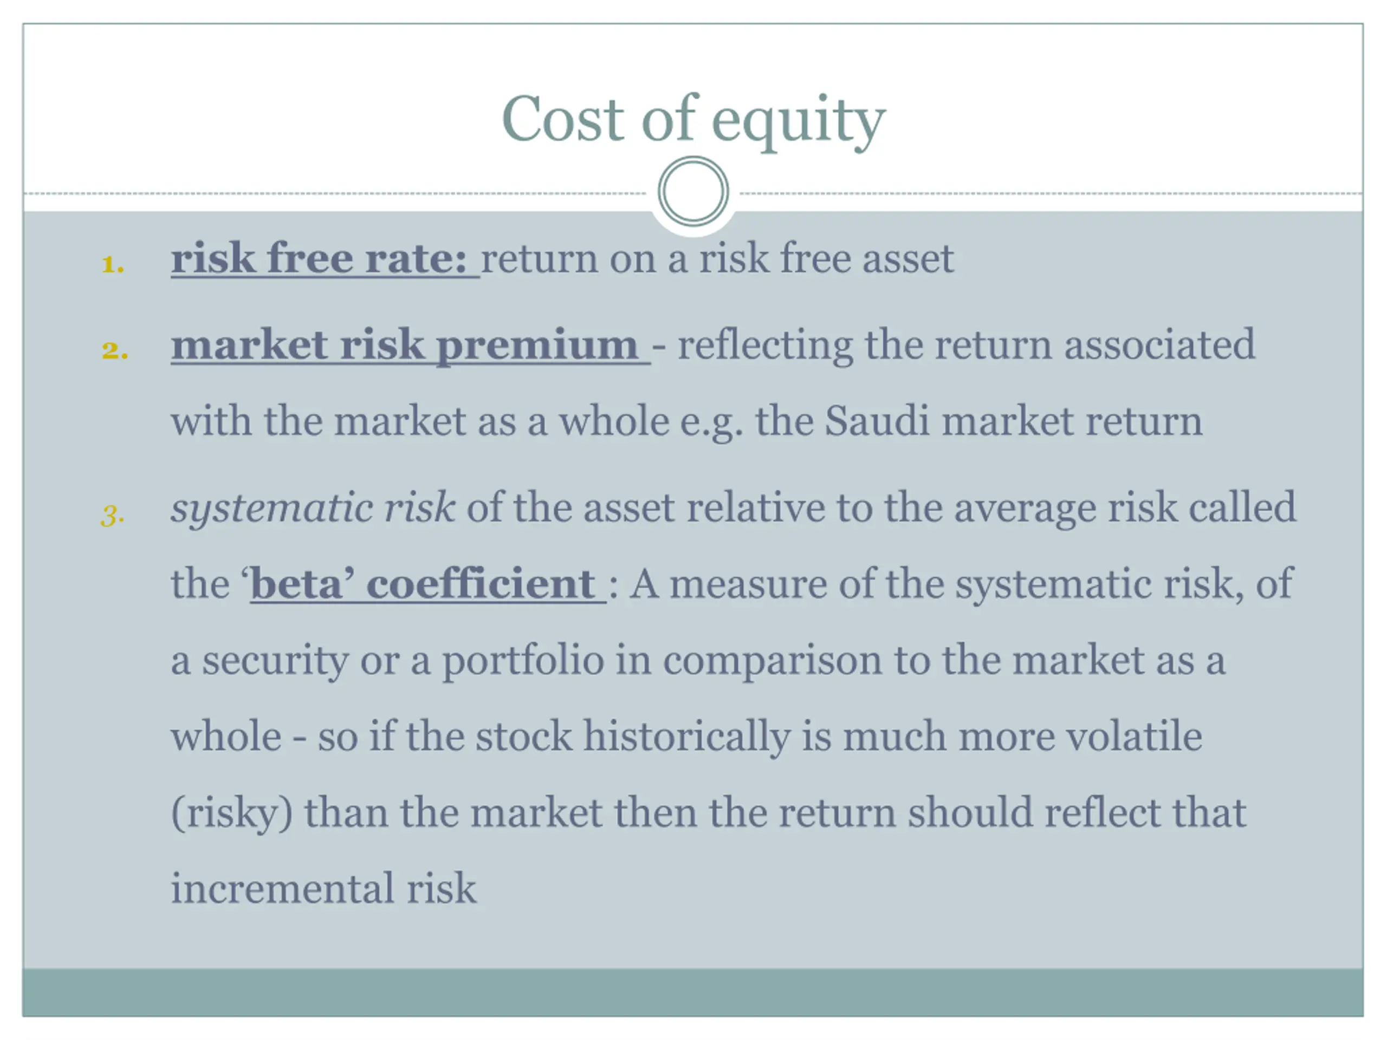Click the circle ornament below the title
Image resolution: width=1387 pixels, height=1040 pixels.
(693, 191)
